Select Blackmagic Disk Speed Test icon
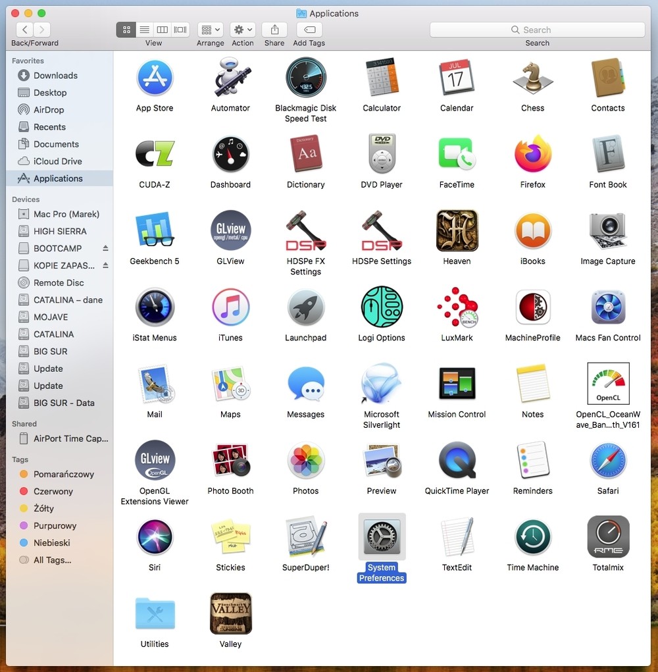Screen dimensions: 658x672 click(306, 78)
